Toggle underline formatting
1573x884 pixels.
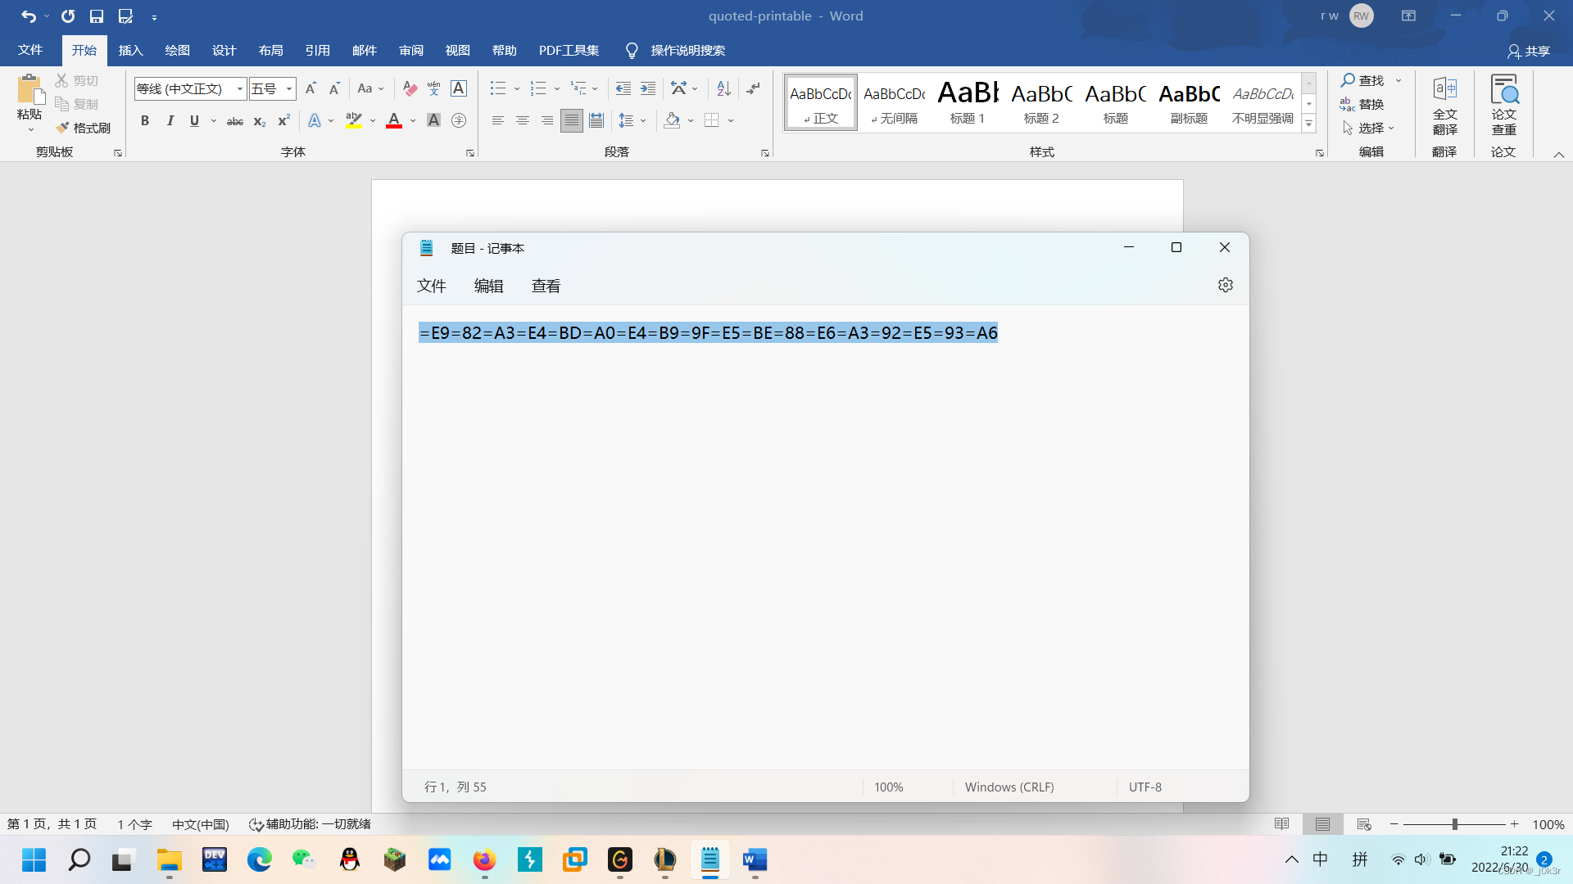[194, 120]
